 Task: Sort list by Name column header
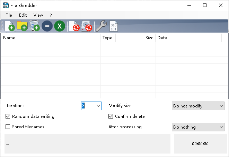tap(51, 38)
